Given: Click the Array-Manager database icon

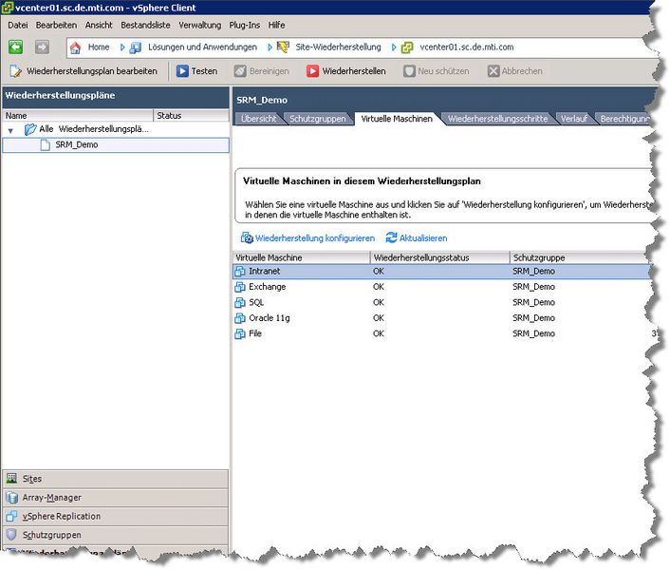Looking at the screenshot, I should [11, 497].
